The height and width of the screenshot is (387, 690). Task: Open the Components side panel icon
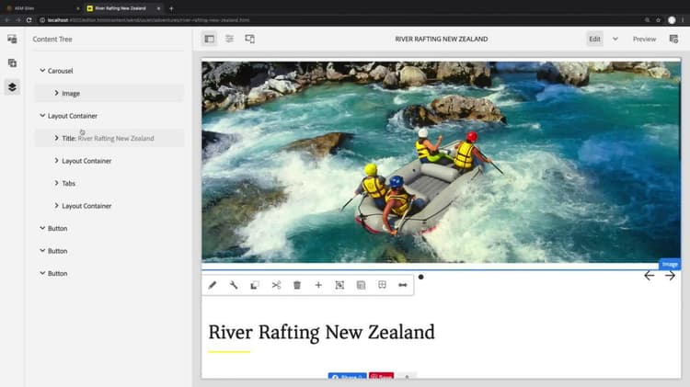click(x=12, y=63)
